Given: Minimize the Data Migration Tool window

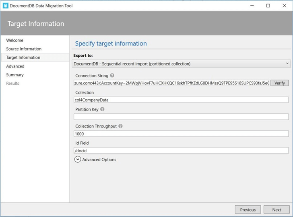Looking at the screenshot, I should (252, 6).
